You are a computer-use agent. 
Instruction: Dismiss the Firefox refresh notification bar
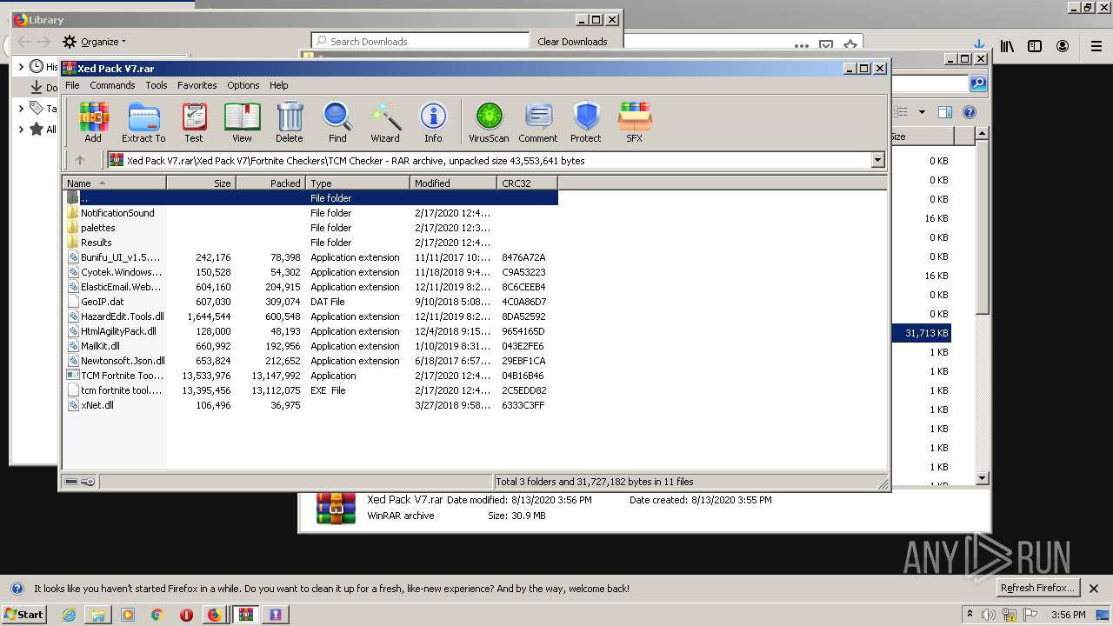[x=1094, y=589]
